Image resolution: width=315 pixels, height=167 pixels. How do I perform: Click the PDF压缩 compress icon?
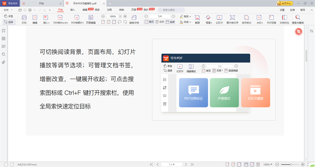pos(271,19)
